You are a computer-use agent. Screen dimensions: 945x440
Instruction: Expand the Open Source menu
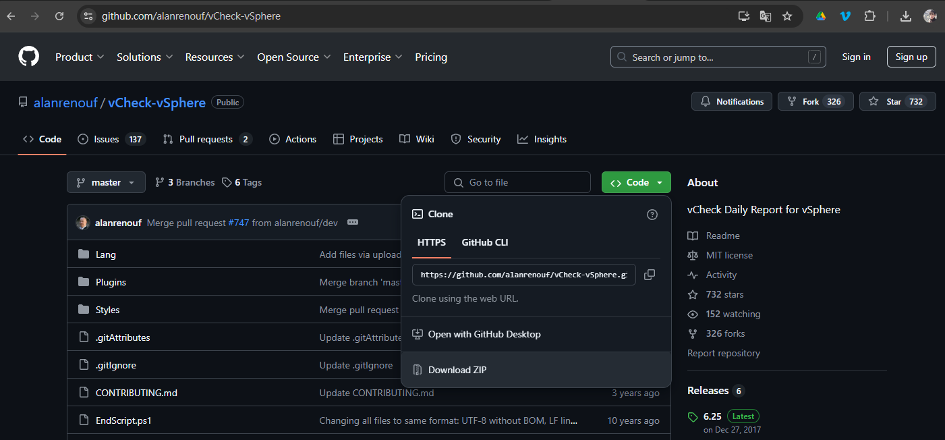pos(294,57)
